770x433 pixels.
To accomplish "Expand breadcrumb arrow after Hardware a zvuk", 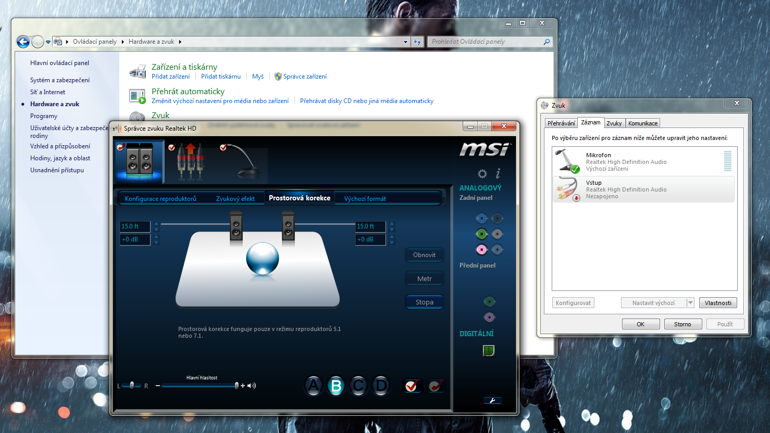I will [x=180, y=42].
